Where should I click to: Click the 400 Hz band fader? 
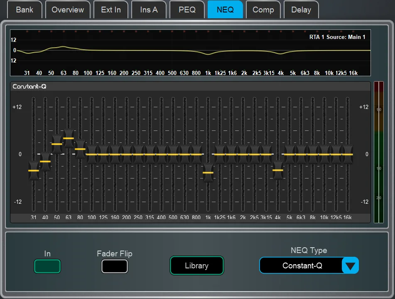(x=162, y=154)
